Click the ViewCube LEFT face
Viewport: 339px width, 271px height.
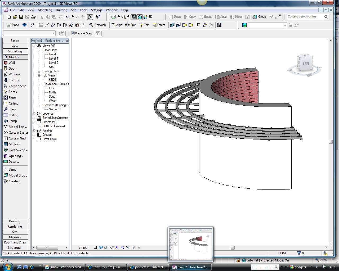[306, 64]
